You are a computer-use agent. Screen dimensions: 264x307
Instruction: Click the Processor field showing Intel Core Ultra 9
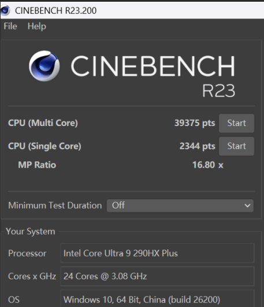(157, 253)
